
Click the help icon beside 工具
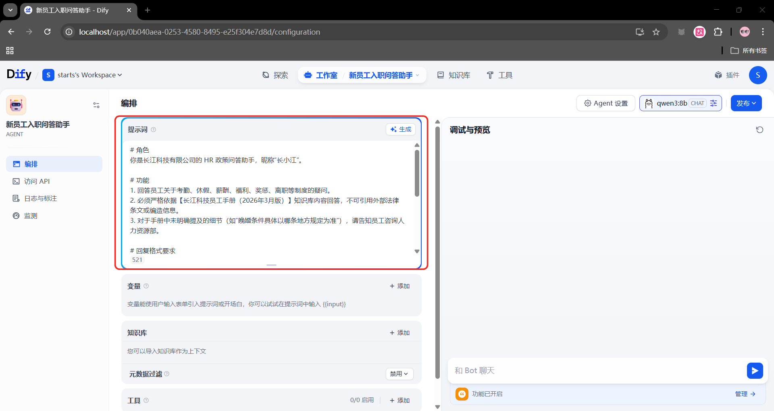pos(146,400)
